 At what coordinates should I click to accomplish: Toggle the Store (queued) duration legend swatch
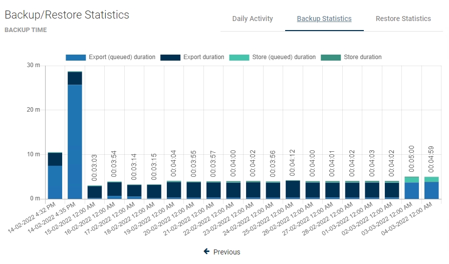[239, 58]
